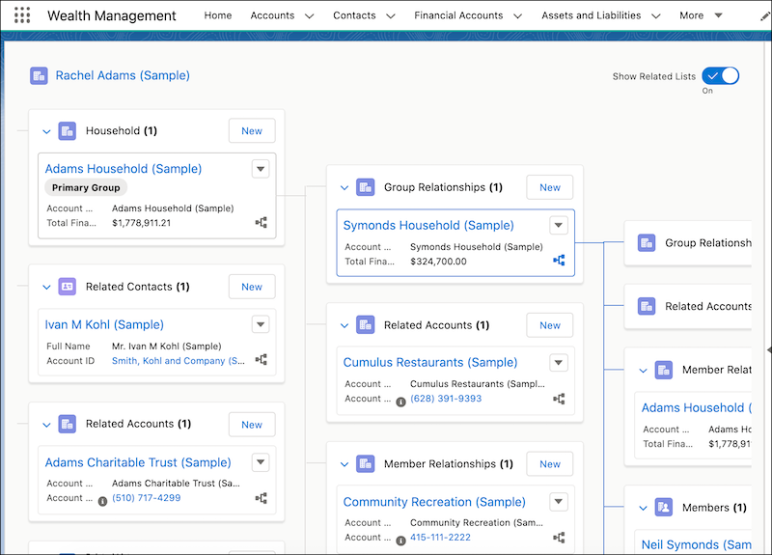
Task: Click icon of right-column Related Accounts panel
Action: pyautogui.click(x=647, y=306)
